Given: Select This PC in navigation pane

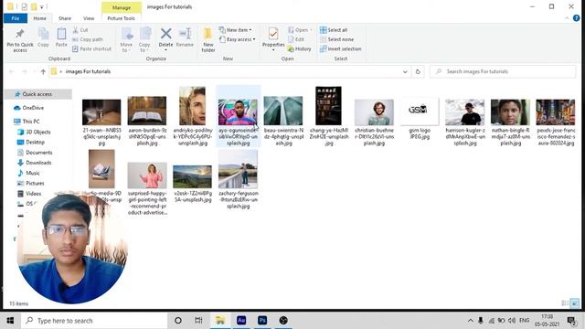Looking at the screenshot, I should tap(27, 122).
